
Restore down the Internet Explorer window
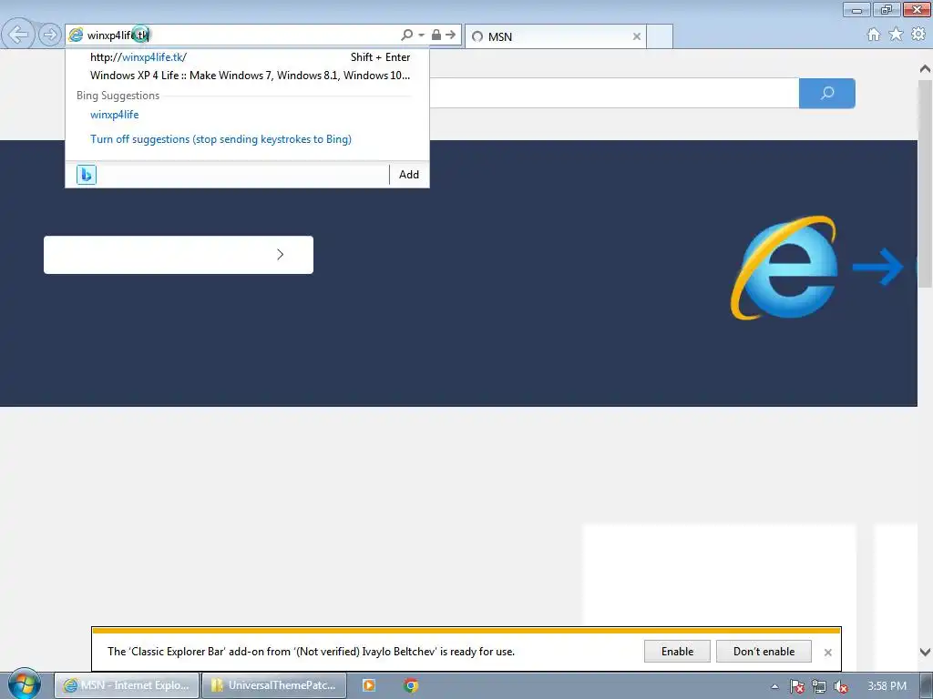pos(886,10)
